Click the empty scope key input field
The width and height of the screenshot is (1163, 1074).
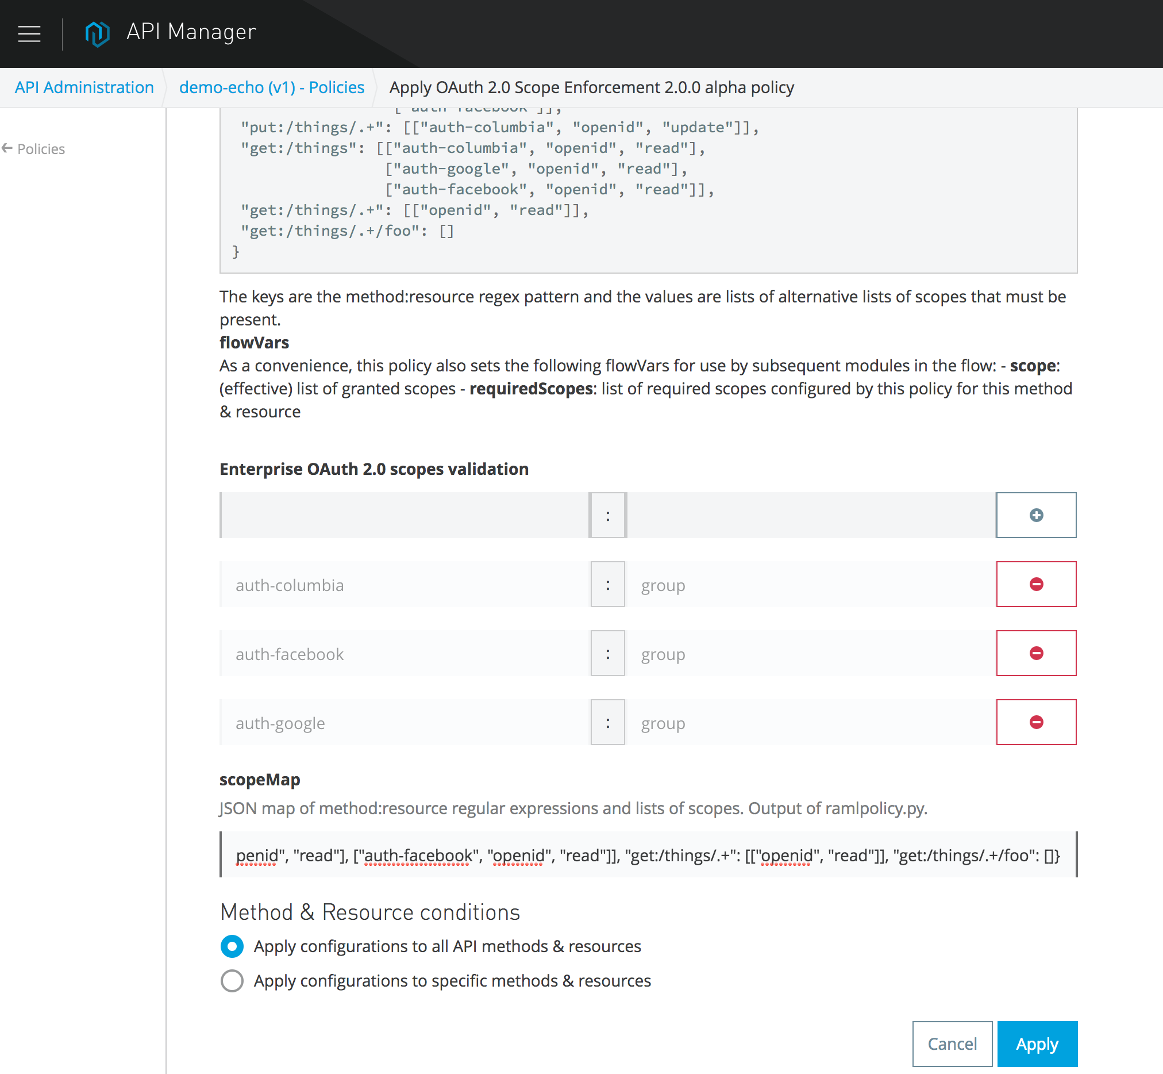pos(405,515)
